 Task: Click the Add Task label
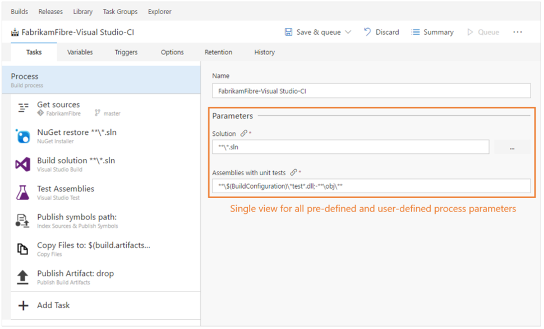[53, 305]
